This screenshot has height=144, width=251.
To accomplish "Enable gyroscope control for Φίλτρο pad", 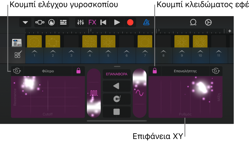I will point(17,71).
